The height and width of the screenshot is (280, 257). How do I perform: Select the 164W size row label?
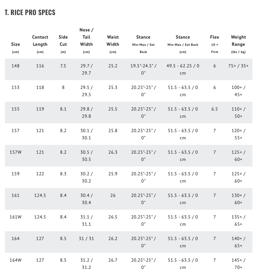(x=15, y=260)
